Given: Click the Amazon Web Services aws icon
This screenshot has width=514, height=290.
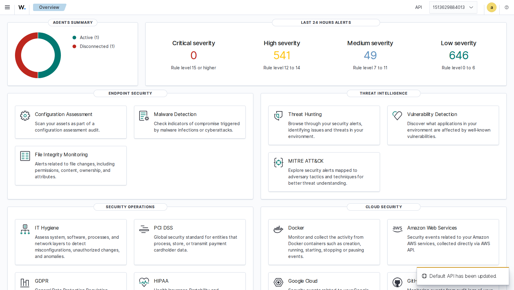Looking at the screenshot, I should tap(397, 229).
